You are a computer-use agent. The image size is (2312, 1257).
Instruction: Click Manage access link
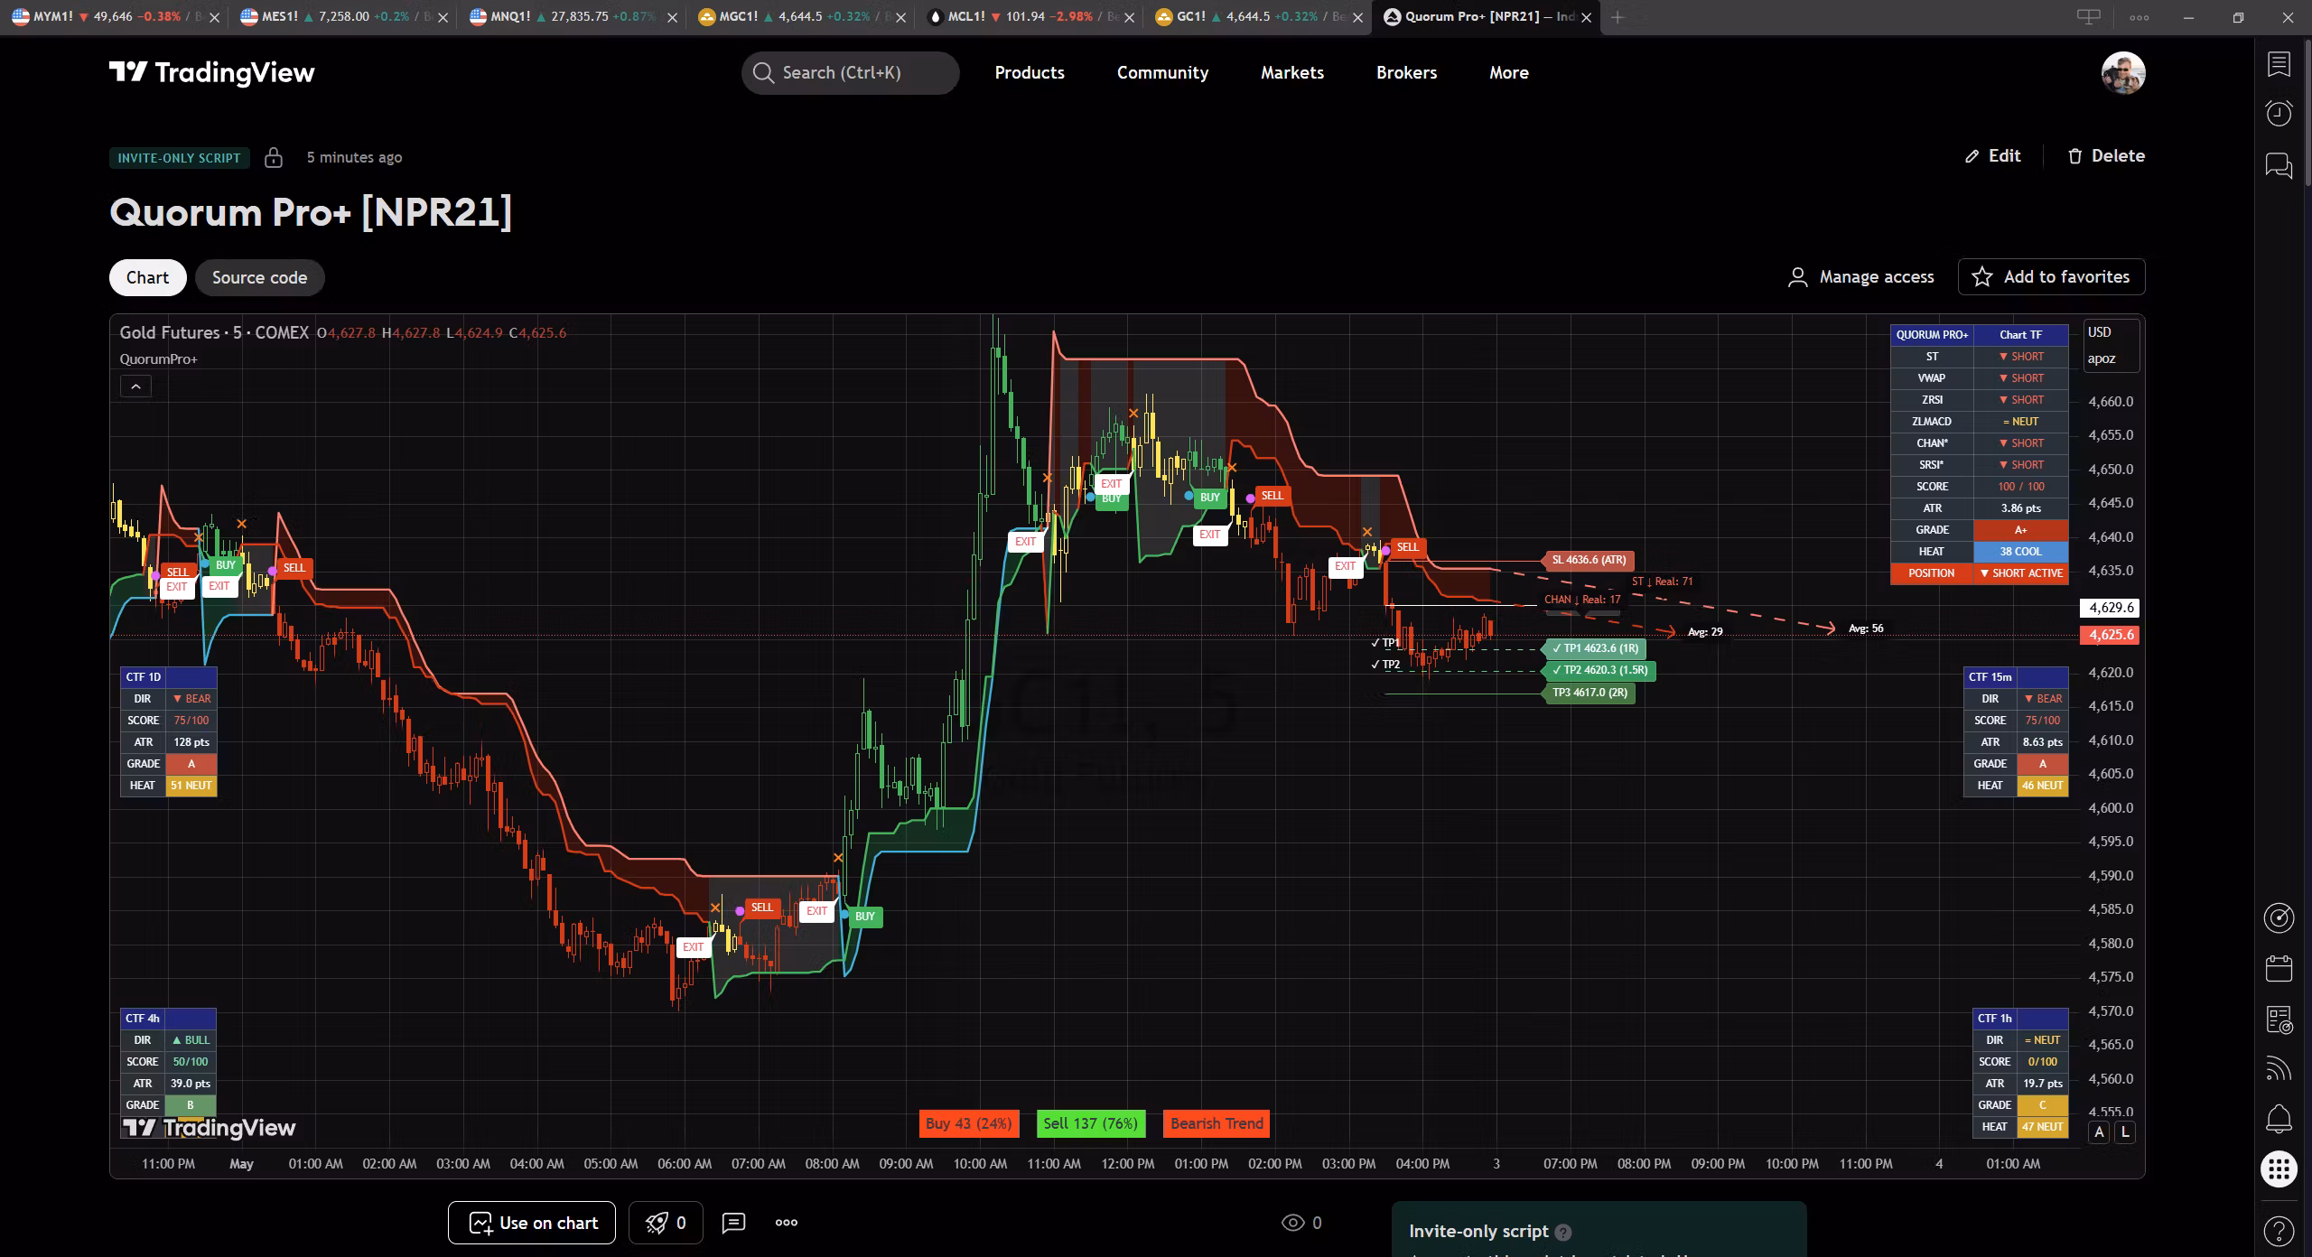click(1860, 277)
